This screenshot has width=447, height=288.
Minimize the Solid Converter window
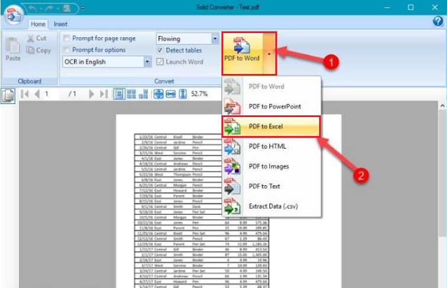pyautogui.click(x=387, y=8)
